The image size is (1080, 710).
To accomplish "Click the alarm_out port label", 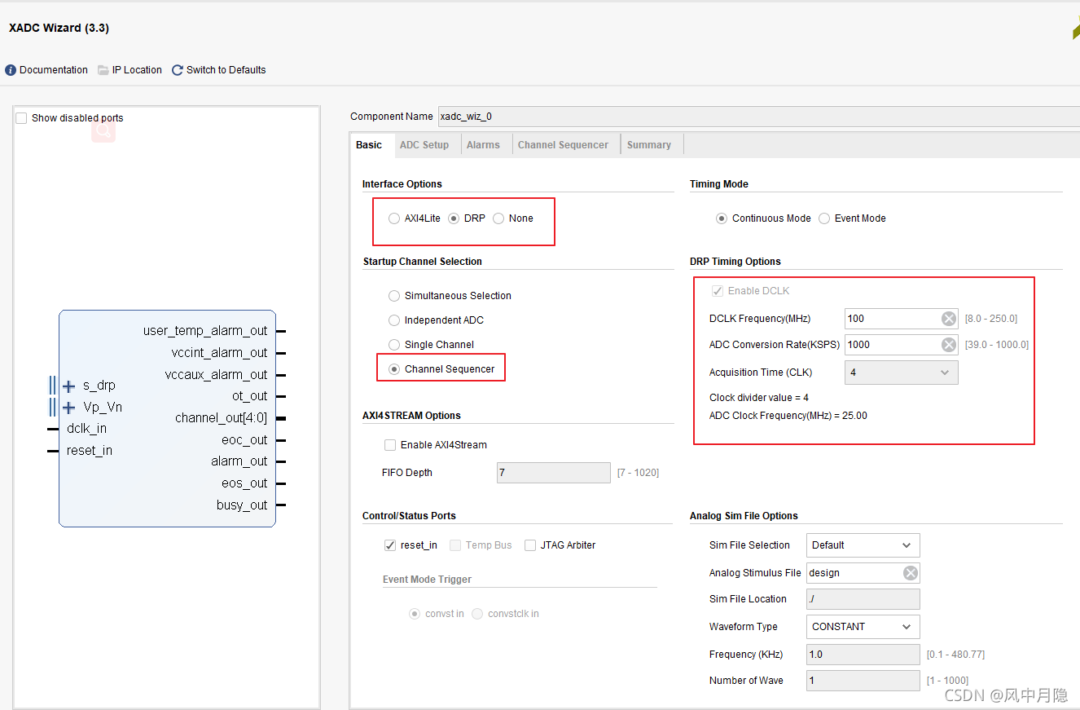I will coord(239,461).
